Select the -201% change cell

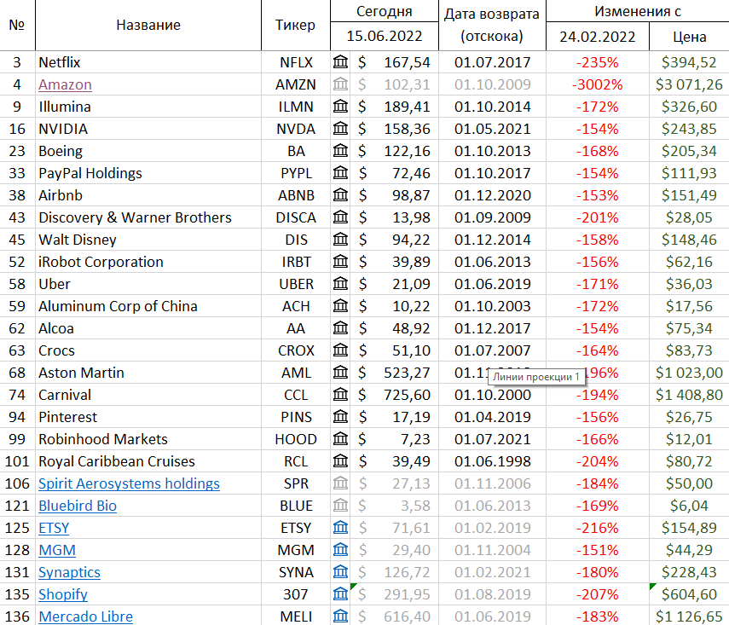(x=598, y=217)
